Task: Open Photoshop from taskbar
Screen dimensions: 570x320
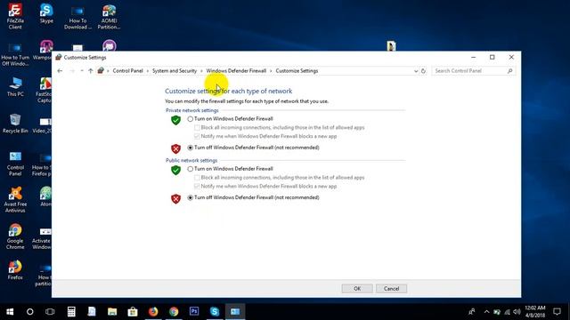Action: [194, 312]
